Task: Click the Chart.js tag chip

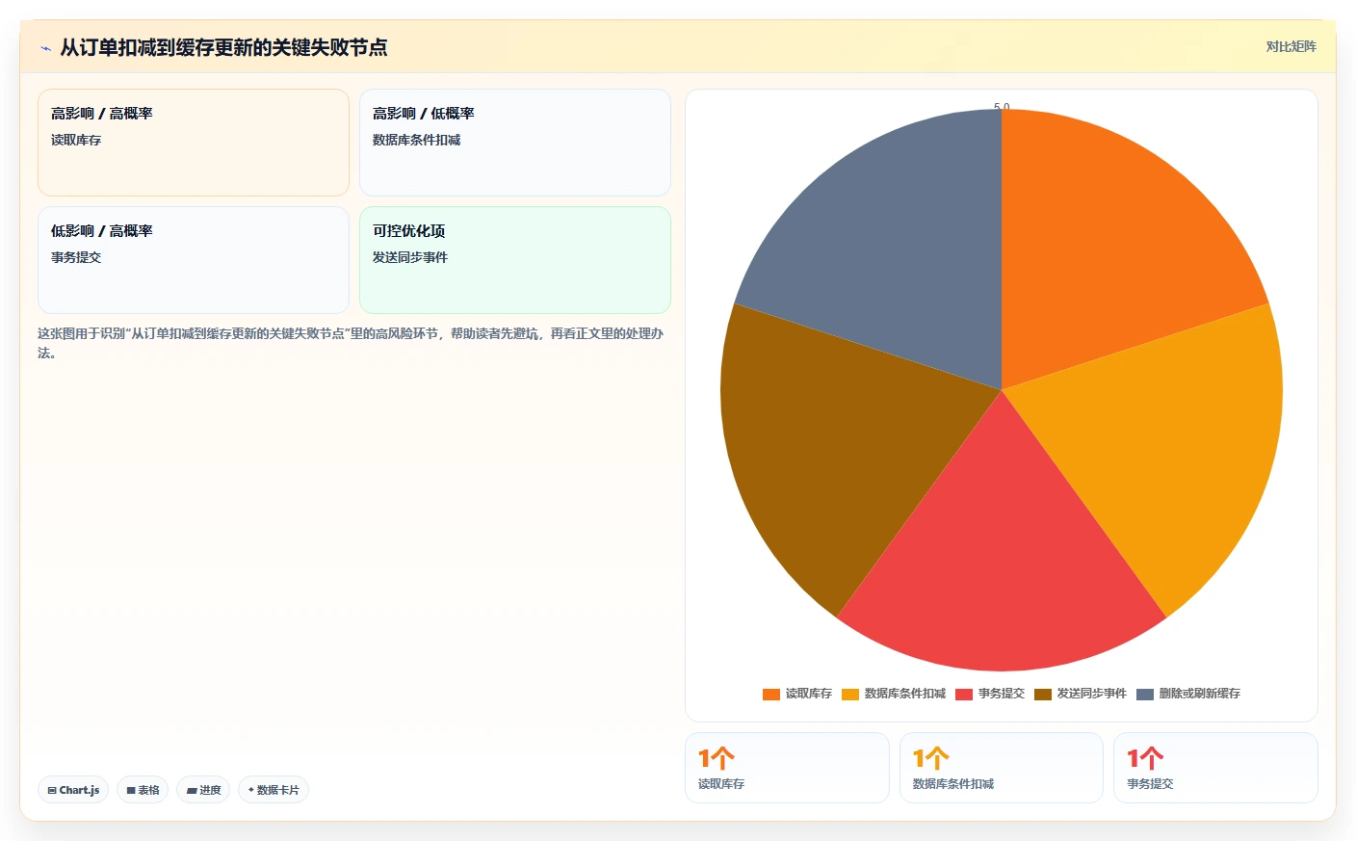Action: [x=73, y=790]
